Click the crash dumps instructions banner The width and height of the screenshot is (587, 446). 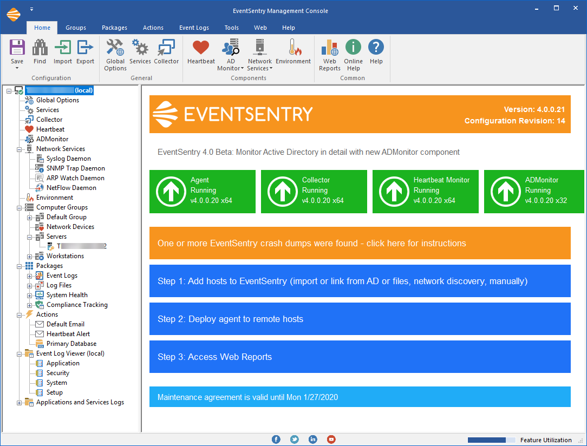[x=360, y=243]
